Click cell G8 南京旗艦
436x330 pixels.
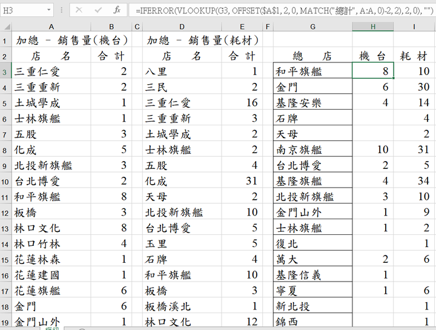click(313, 150)
